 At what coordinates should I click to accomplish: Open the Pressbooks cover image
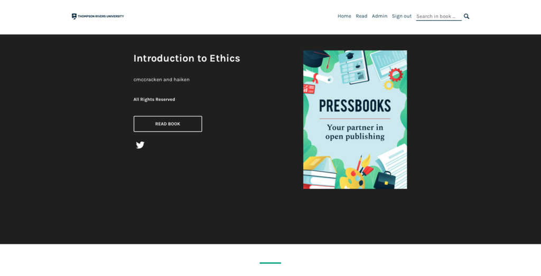[355, 120]
